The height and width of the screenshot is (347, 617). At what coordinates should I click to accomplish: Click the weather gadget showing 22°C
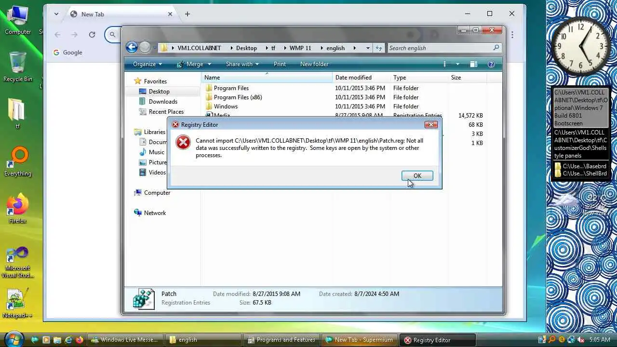tap(581, 203)
